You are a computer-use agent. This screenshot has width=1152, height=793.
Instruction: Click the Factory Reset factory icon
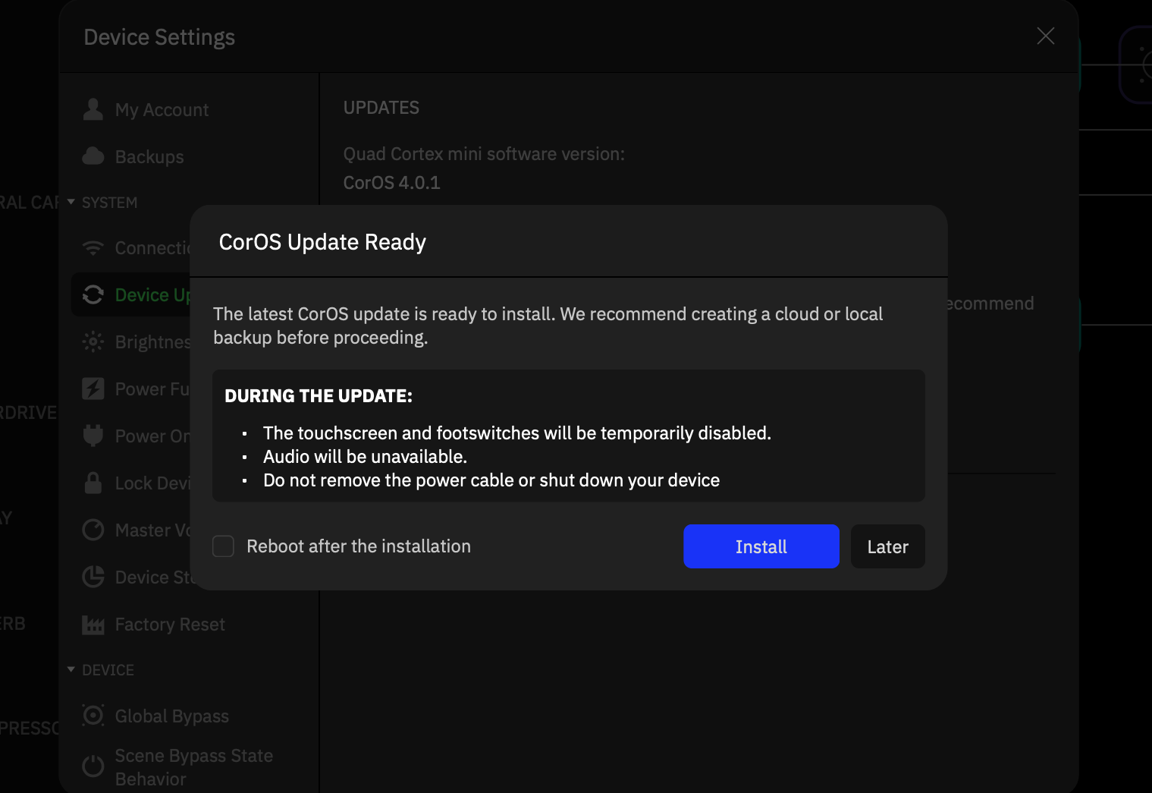93,625
